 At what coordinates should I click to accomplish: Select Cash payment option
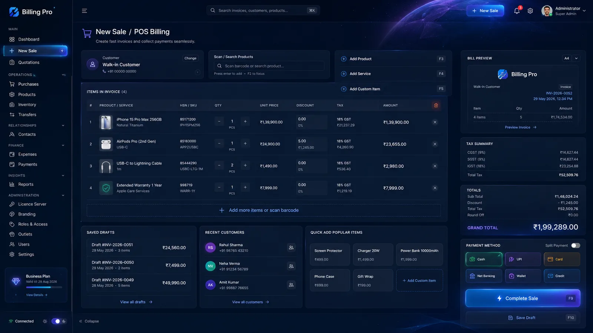click(484, 259)
